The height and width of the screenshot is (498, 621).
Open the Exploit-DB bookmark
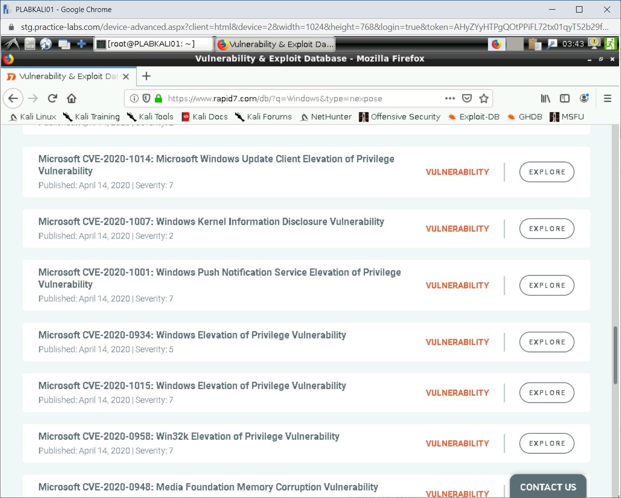[480, 117]
